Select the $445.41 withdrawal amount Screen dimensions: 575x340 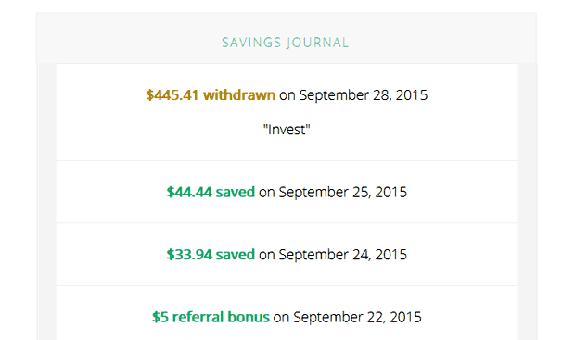pos(172,95)
